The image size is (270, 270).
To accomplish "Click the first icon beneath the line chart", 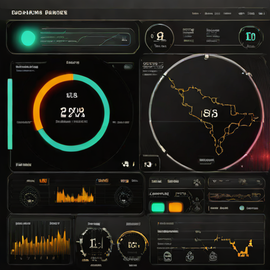I will (167, 256).
